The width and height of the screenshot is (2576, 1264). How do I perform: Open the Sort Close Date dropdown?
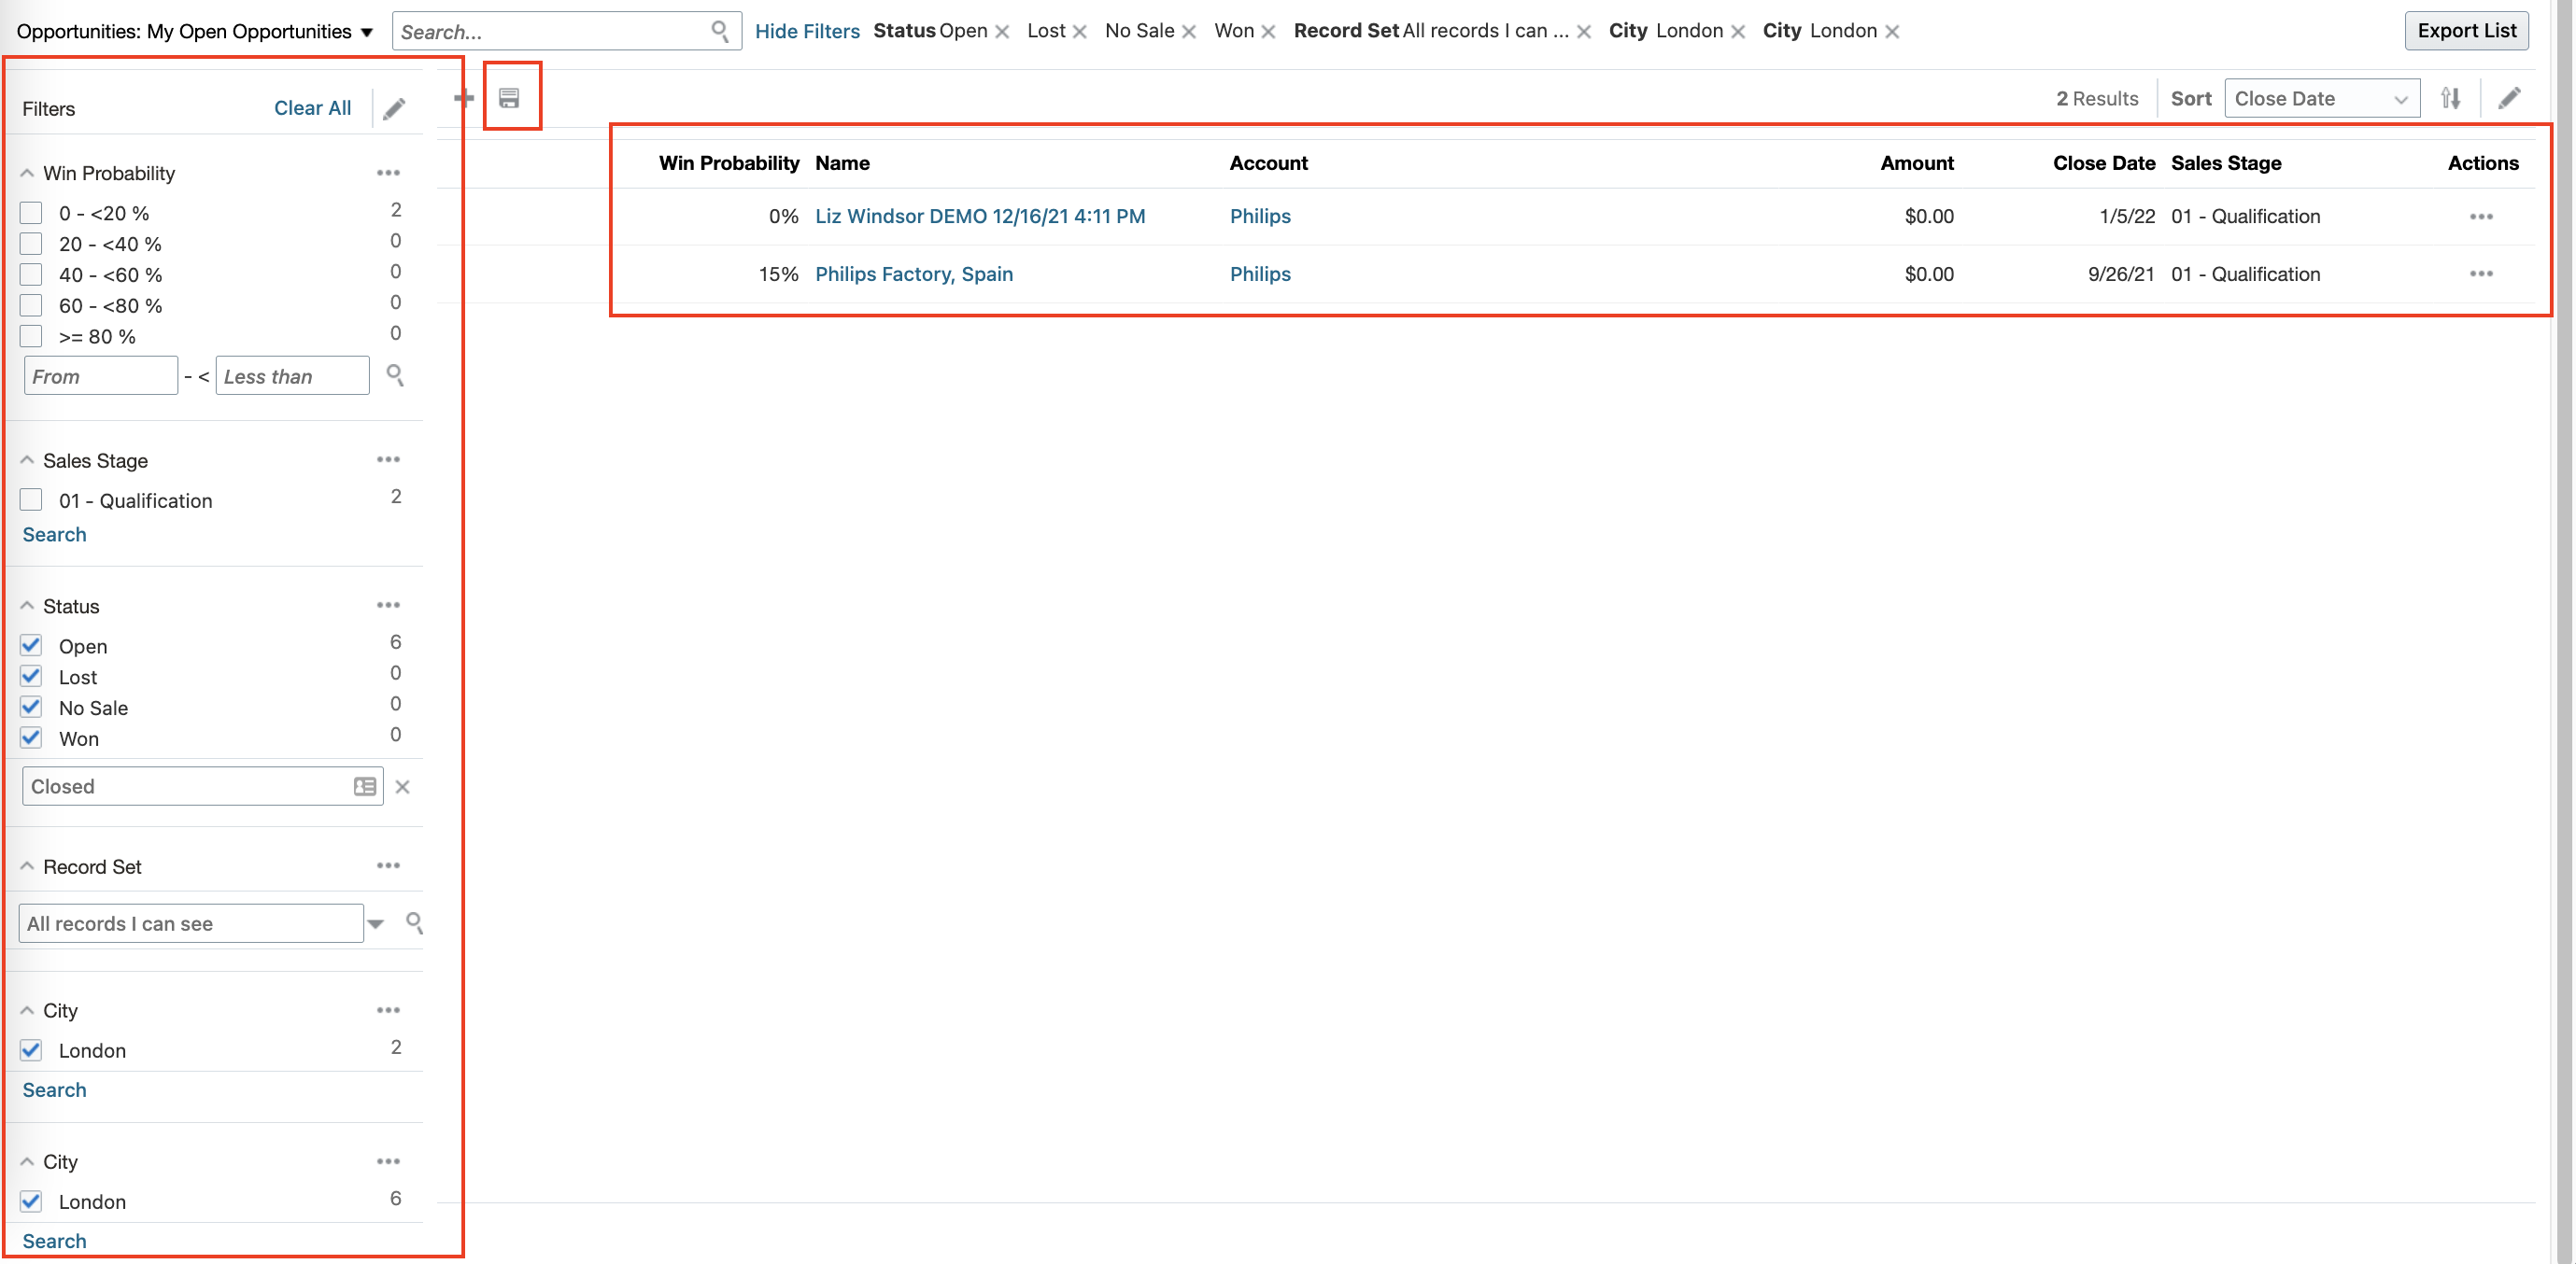tap(2320, 98)
